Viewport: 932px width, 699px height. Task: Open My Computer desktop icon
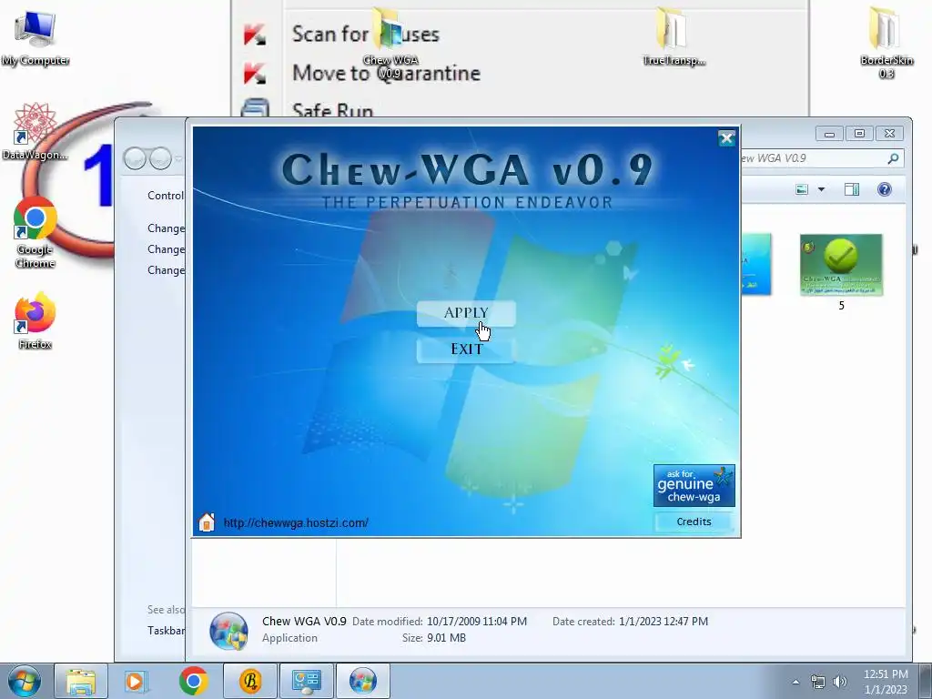click(x=35, y=38)
